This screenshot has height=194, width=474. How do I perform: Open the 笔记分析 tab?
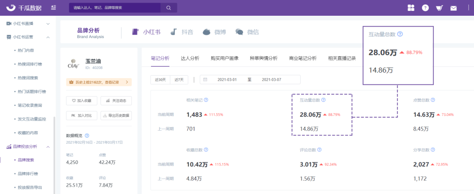[x=160, y=59]
